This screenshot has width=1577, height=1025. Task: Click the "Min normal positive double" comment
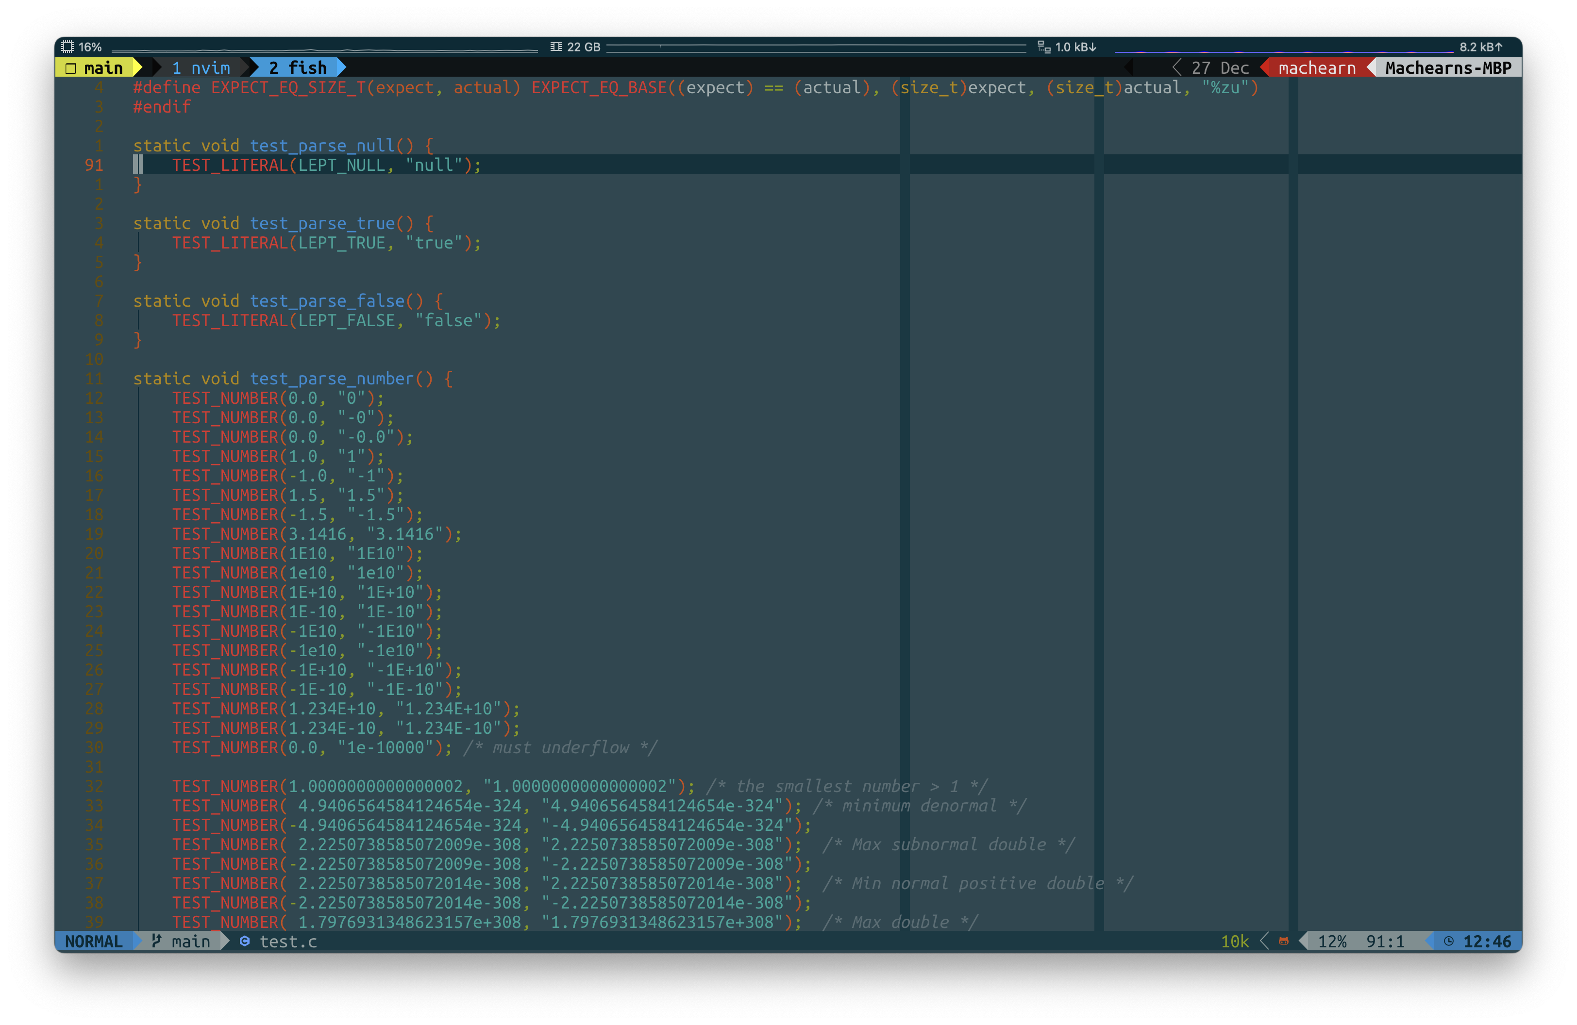[x=978, y=883]
